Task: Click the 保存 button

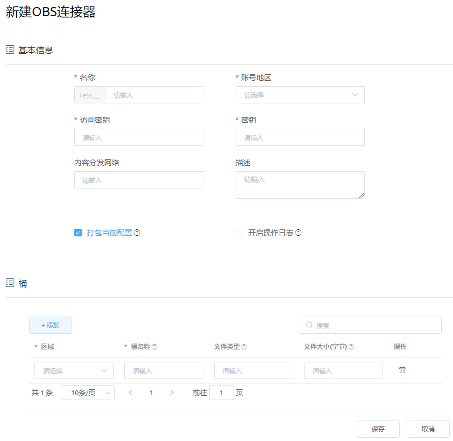Action: [378, 429]
